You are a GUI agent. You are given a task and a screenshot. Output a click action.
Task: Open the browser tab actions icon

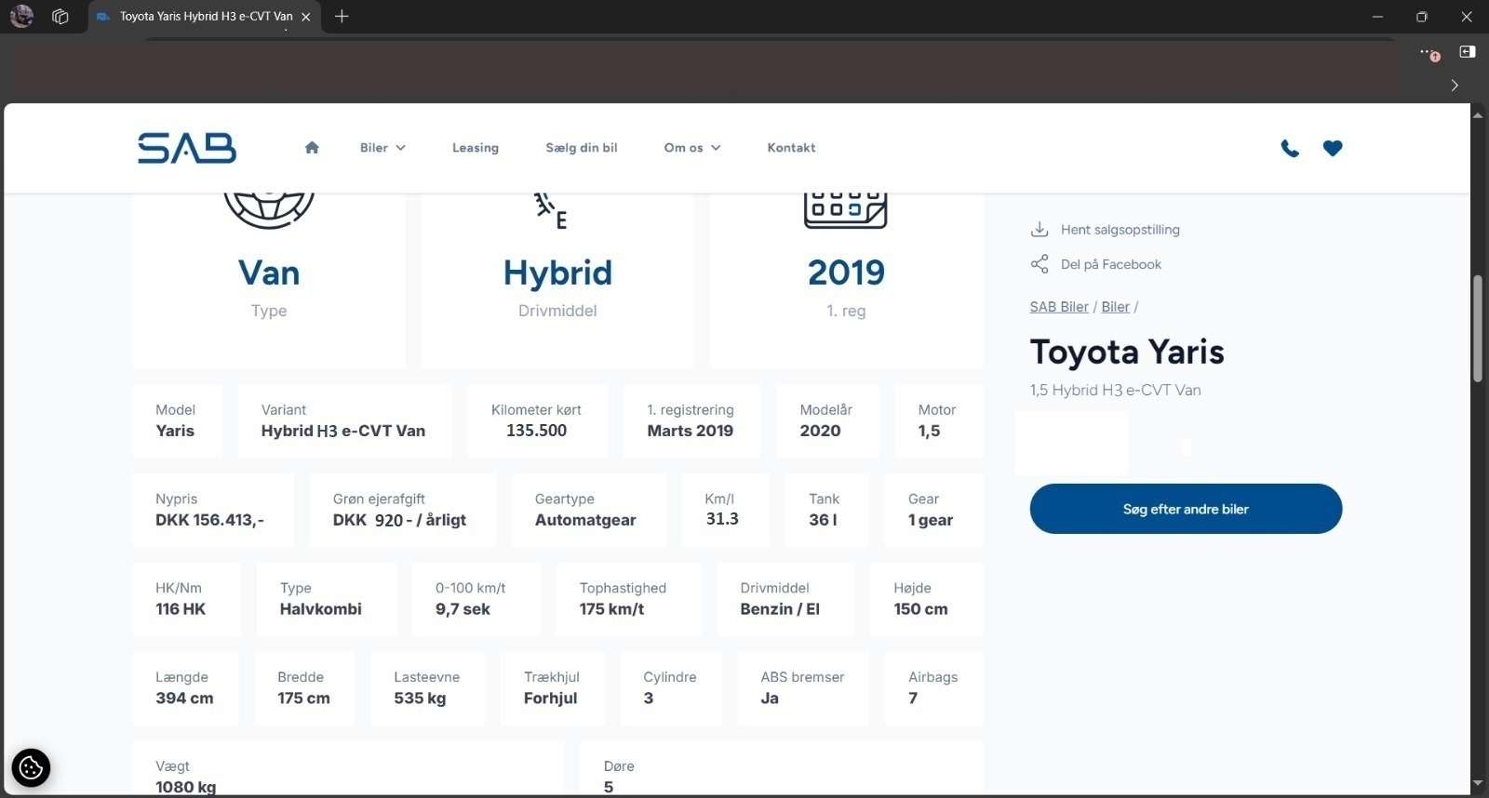(60, 17)
